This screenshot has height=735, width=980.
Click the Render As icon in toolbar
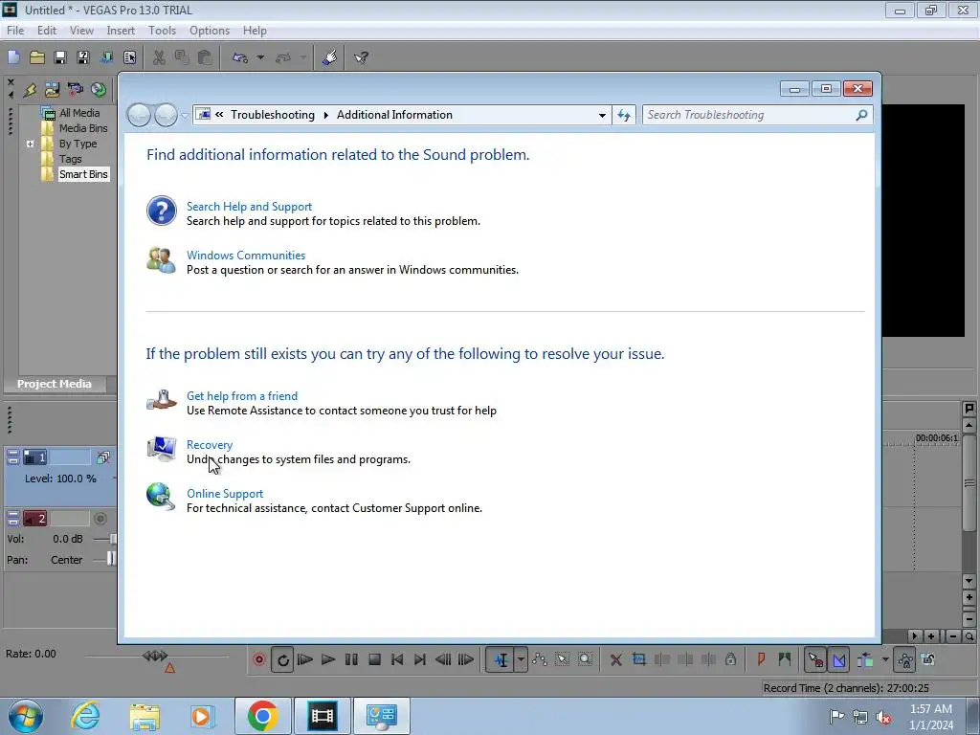pos(106,57)
